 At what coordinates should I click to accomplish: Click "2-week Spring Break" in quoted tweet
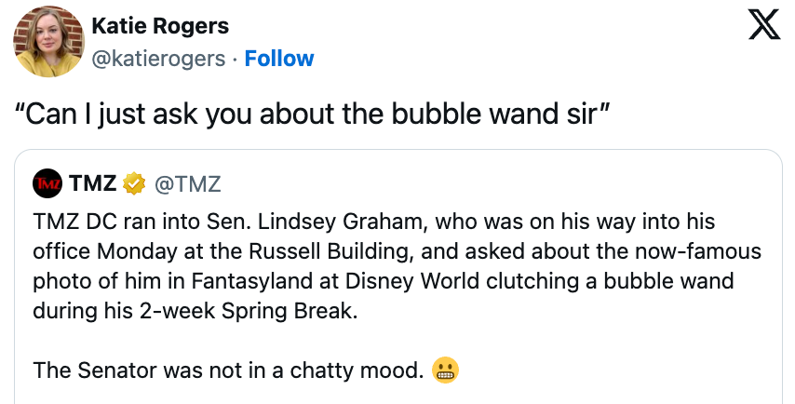click(x=254, y=310)
